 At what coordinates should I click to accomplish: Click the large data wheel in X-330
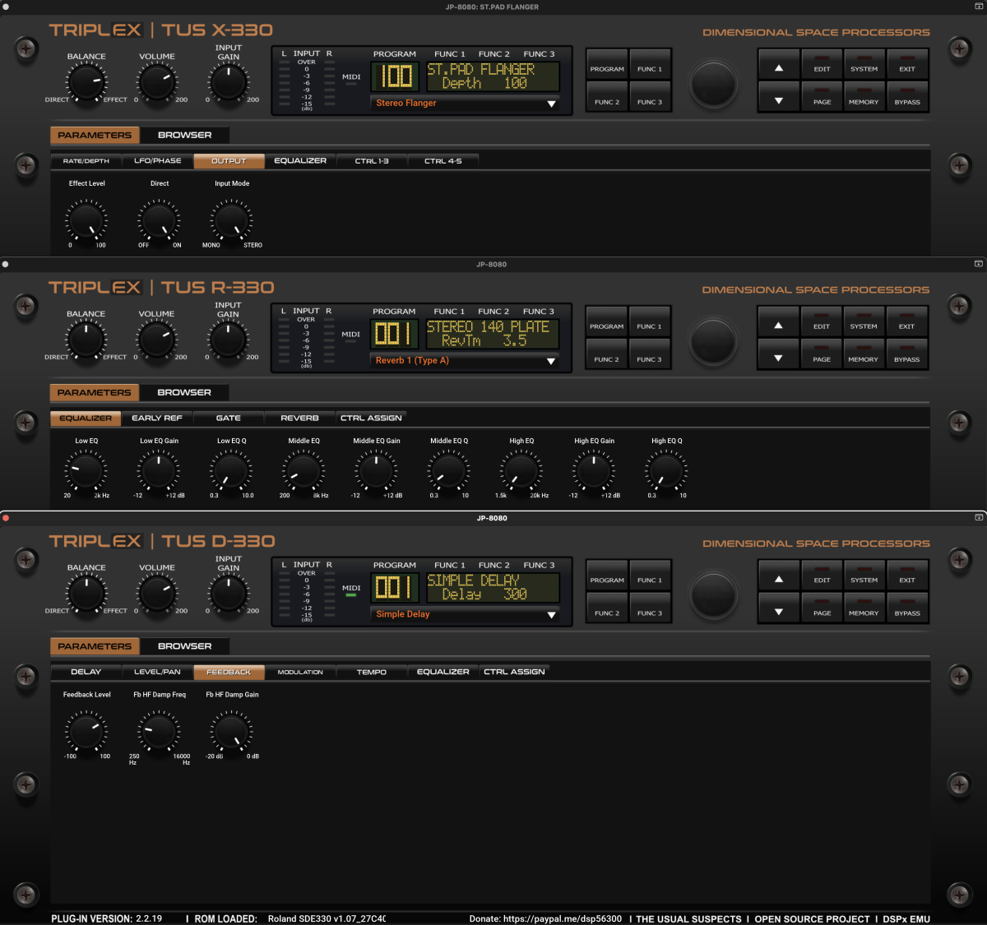(x=713, y=84)
